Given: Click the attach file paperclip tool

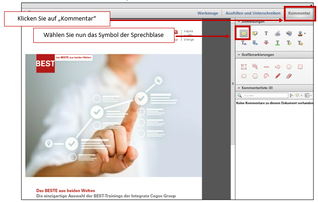Looking at the screenshot, I should pyautogui.click(x=277, y=33).
